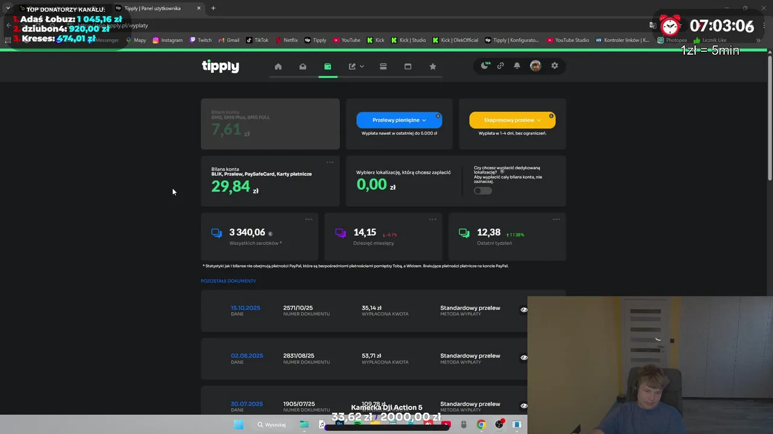The image size is (773, 434).
Task: Click the Tipply logo
Action: point(220,66)
